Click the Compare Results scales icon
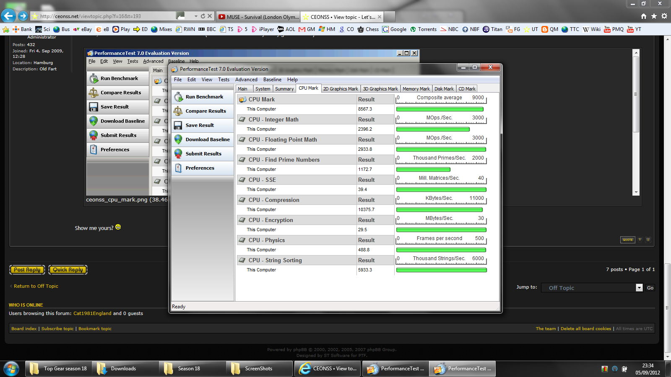Viewport: 671px width, 377px height. (x=179, y=111)
